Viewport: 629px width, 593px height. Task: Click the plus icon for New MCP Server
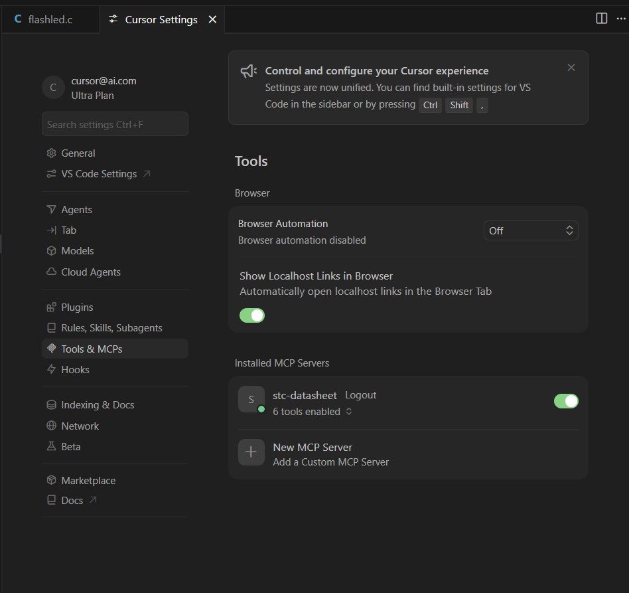tap(251, 452)
